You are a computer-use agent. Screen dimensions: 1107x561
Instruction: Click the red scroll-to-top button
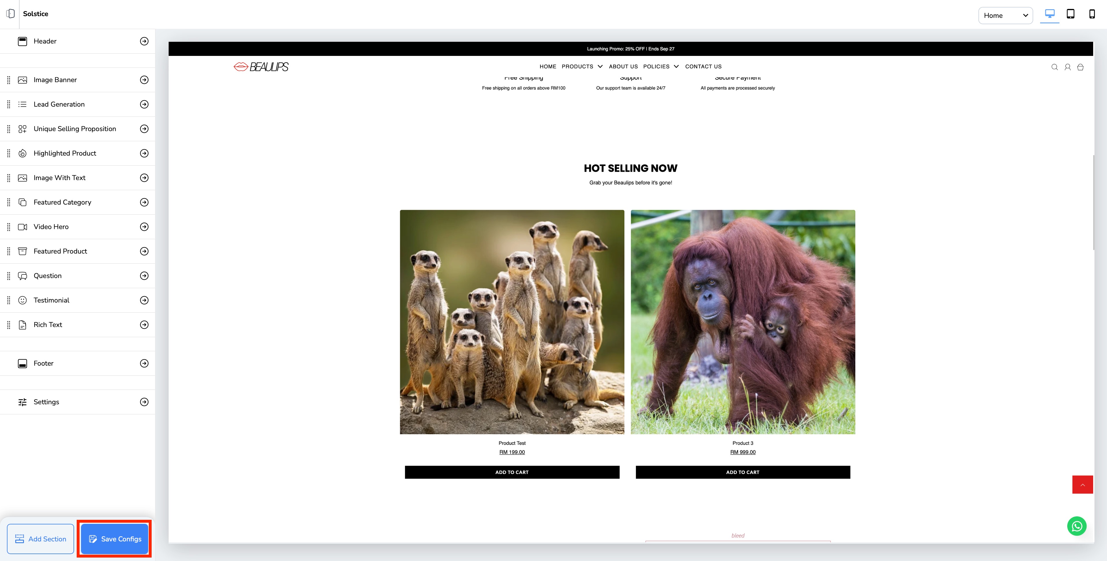click(x=1082, y=485)
